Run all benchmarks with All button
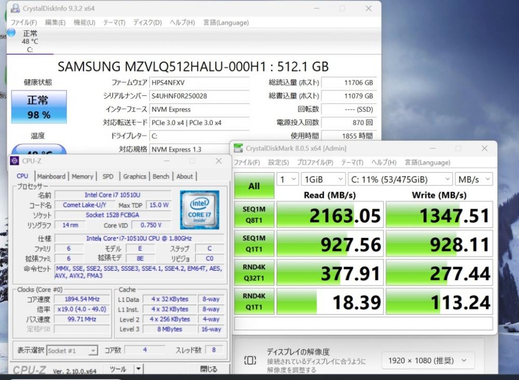The height and width of the screenshot is (380, 519). pos(254,186)
